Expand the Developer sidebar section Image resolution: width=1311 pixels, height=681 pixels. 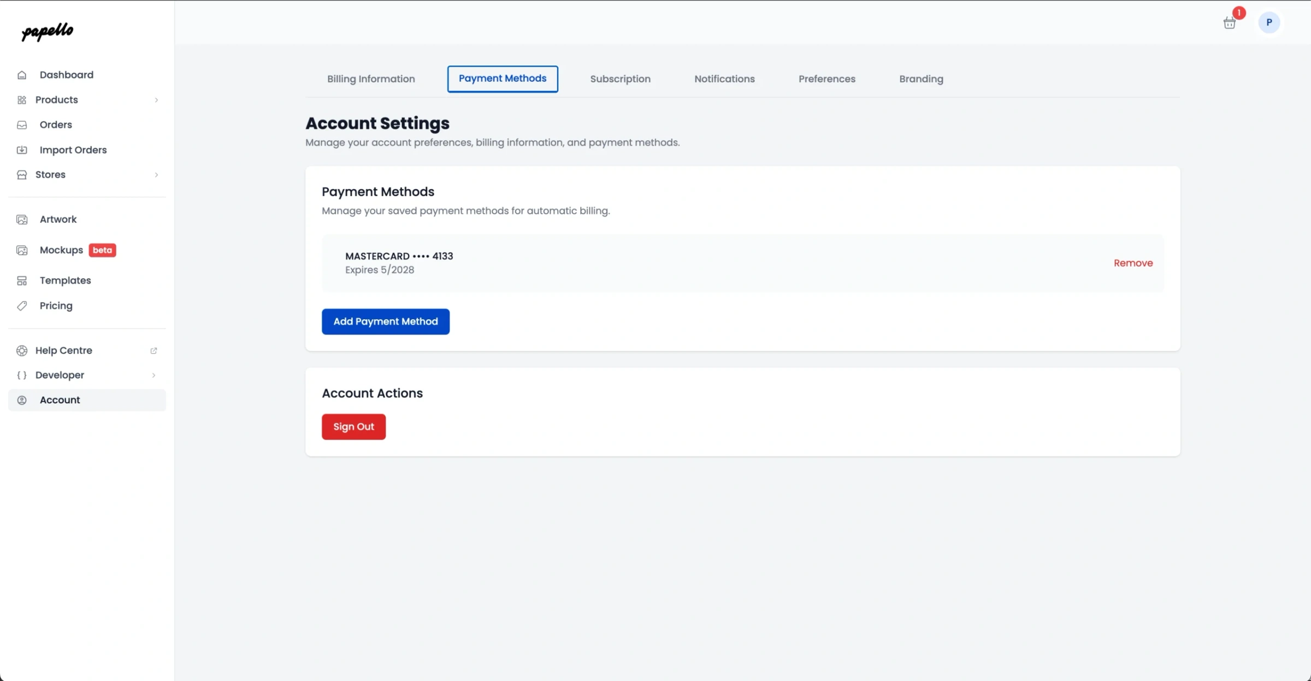153,375
